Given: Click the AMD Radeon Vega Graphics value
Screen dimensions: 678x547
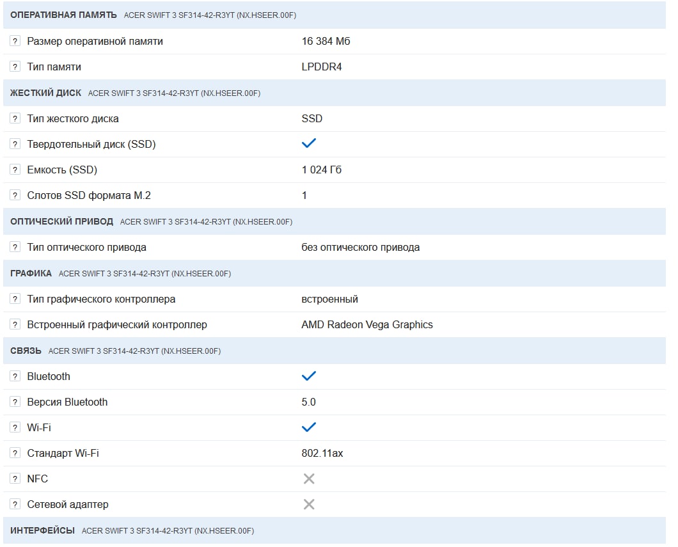Looking at the screenshot, I should click(x=367, y=324).
